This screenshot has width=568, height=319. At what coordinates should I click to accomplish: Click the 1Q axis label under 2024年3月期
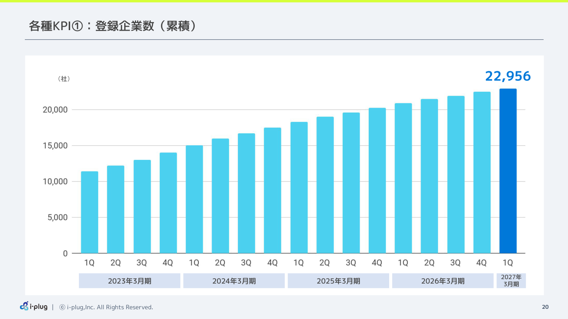pos(194,263)
